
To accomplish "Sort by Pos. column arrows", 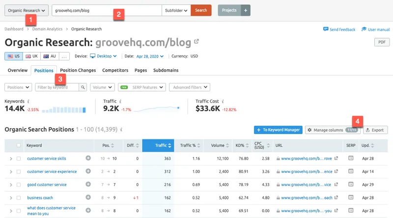I will (x=112, y=145).
